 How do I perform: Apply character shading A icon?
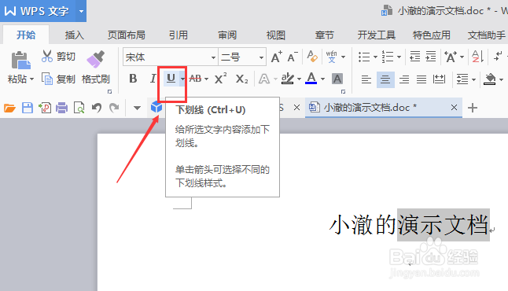point(337,79)
